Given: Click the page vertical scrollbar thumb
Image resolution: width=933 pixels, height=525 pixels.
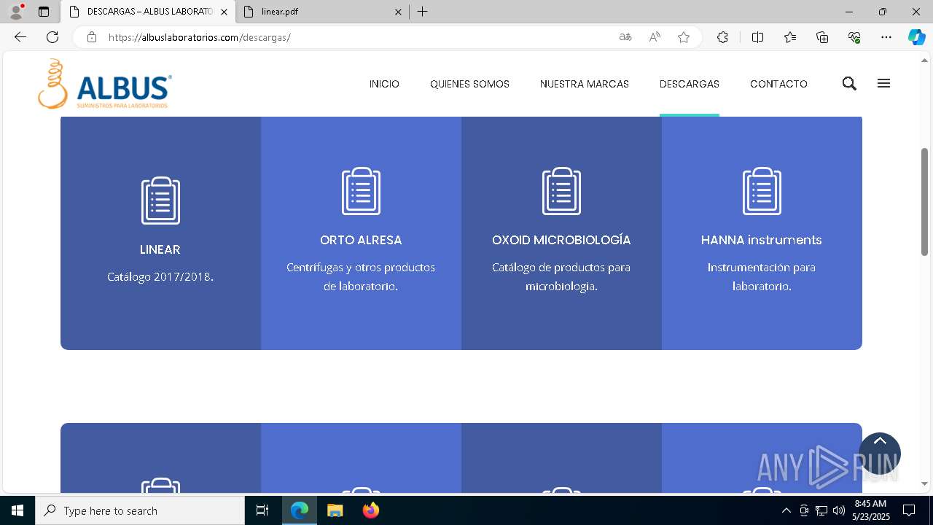Looking at the screenshot, I should tap(924, 202).
